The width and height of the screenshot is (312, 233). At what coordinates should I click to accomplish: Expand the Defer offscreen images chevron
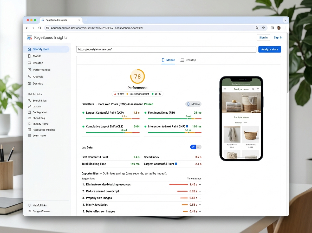point(200,211)
